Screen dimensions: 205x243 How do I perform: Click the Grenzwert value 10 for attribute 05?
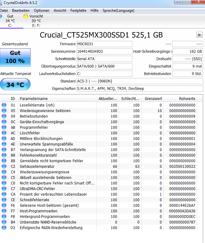(160, 111)
